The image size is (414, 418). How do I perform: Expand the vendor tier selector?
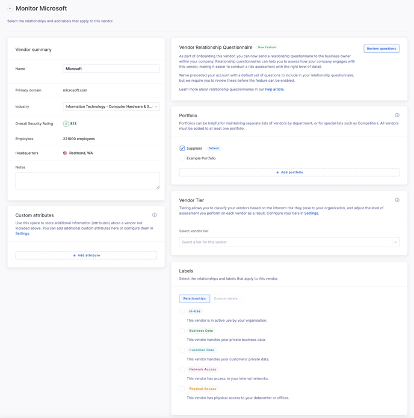point(289,242)
